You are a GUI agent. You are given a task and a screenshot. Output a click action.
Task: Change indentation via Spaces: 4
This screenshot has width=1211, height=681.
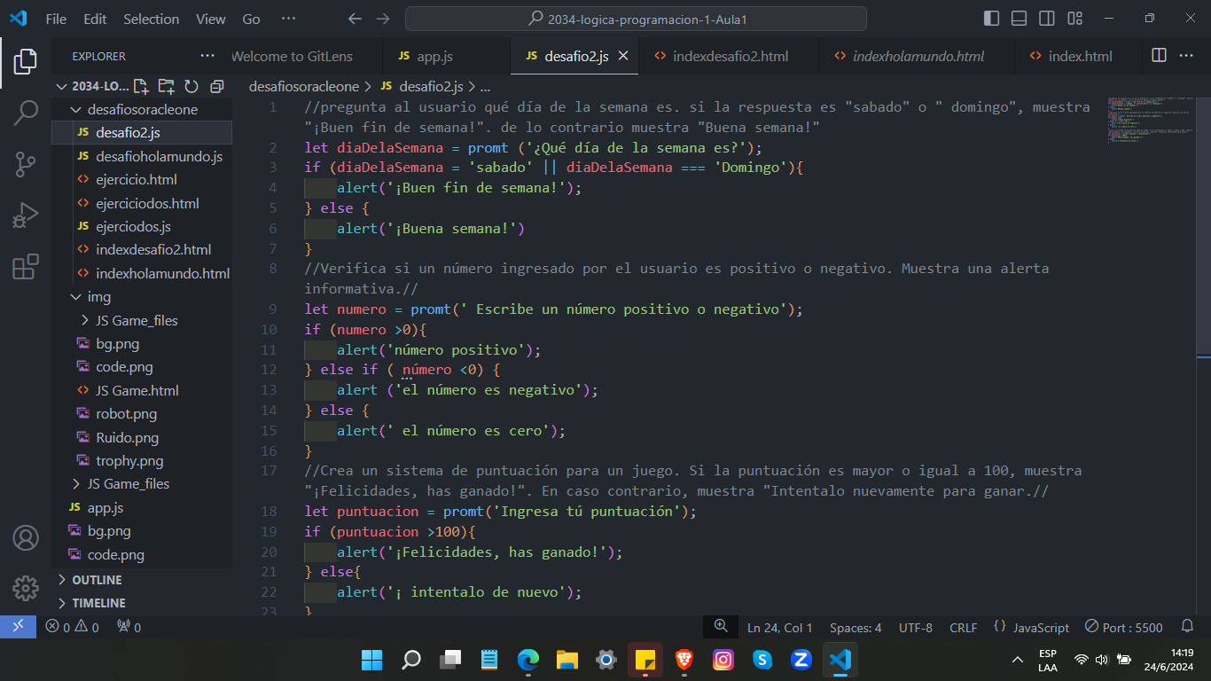856,627
